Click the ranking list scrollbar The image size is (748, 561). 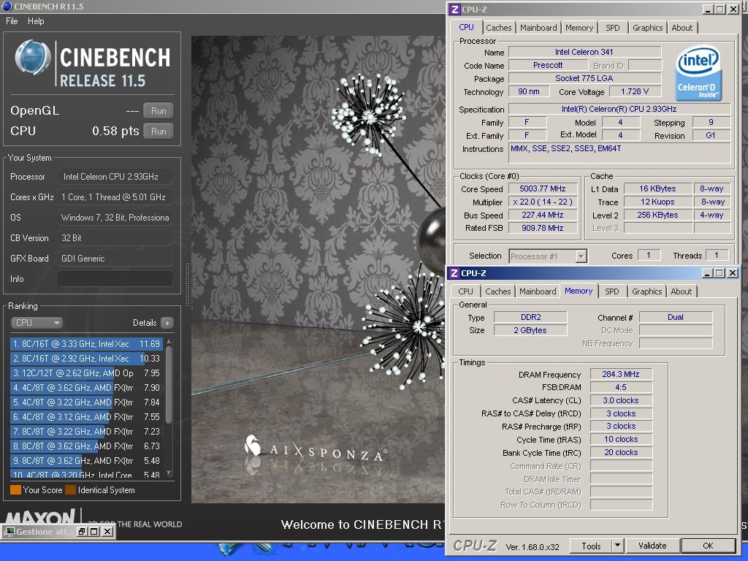(169, 386)
